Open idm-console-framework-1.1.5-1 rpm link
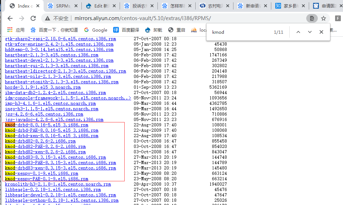Screen dimensions: 343x205 point(68,98)
